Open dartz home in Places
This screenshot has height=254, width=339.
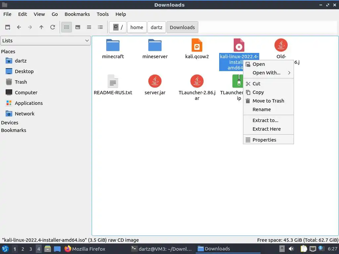pos(21,61)
